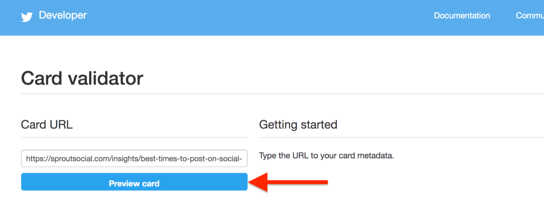Click the Developer label next to the bird logo
The height and width of the screenshot is (202, 544).
pos(63,15)
